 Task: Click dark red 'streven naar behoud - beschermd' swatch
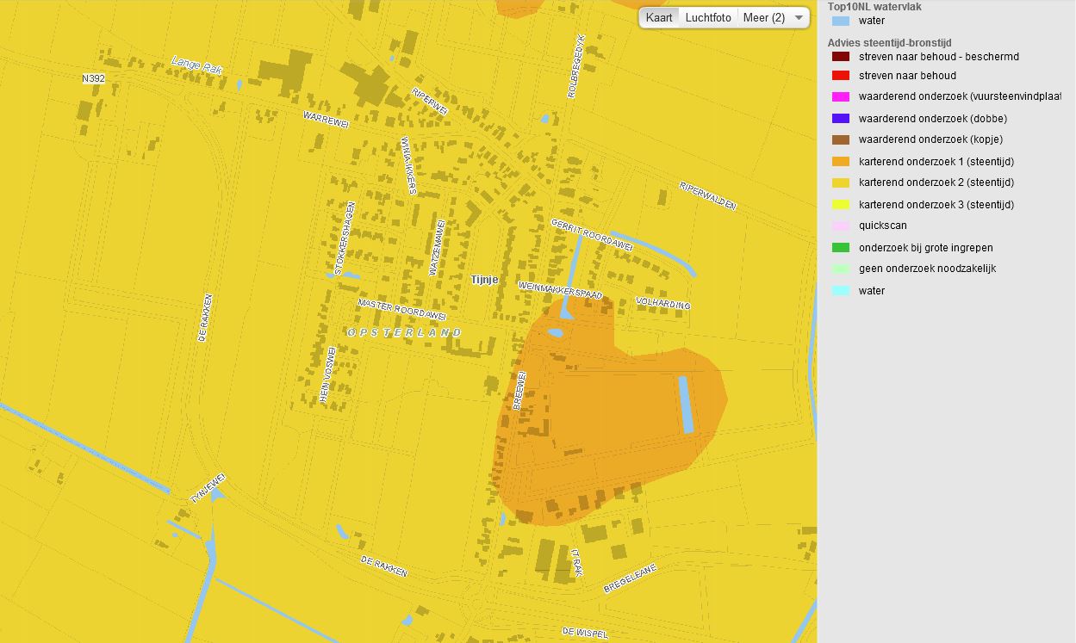[x=840, y=57]
